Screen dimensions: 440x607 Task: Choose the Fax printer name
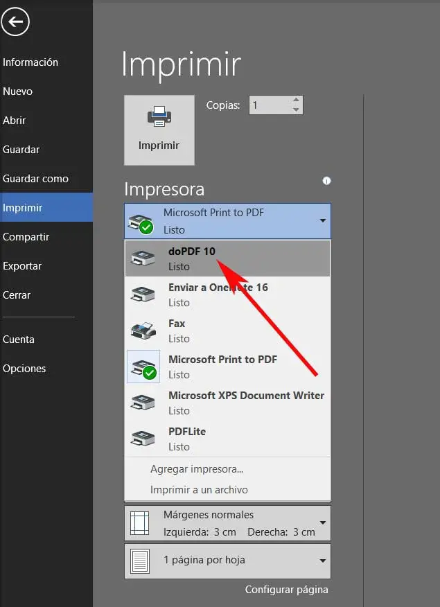tap(177, 323)
